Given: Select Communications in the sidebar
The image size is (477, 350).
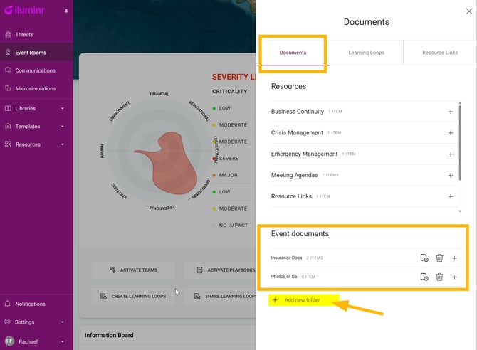Looking at the screenshot, I should click(x=35, y=70).
